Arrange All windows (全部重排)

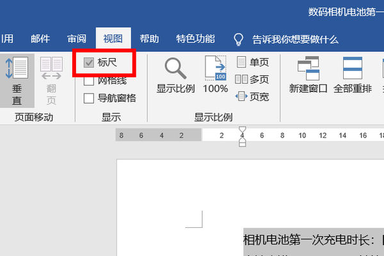[353, 75]
